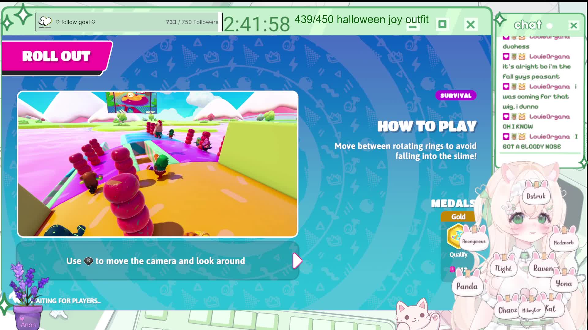Click the Dstruk bunny name tag
The image size is (588, 330).
point(536,194)
